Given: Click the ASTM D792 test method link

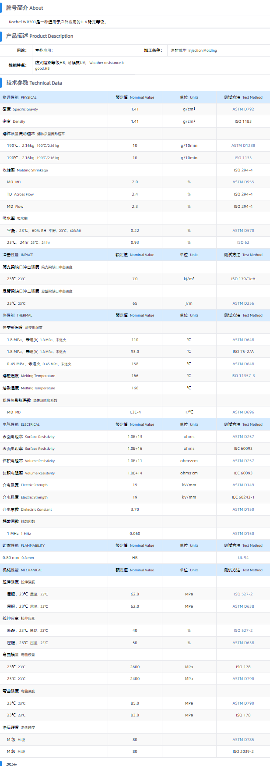Looking at the screenshot, I should pyautogui.click(x=243, y=109).
